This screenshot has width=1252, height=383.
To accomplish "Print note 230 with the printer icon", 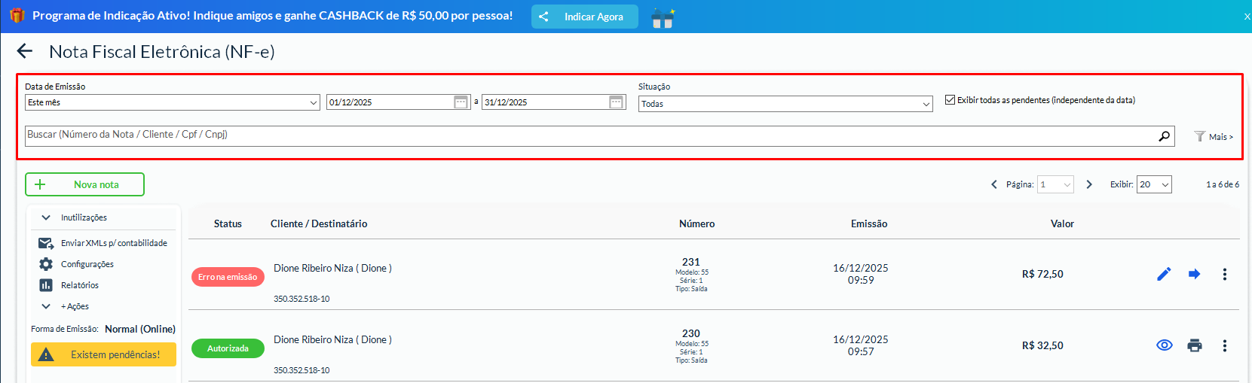I will point(1194,345).
